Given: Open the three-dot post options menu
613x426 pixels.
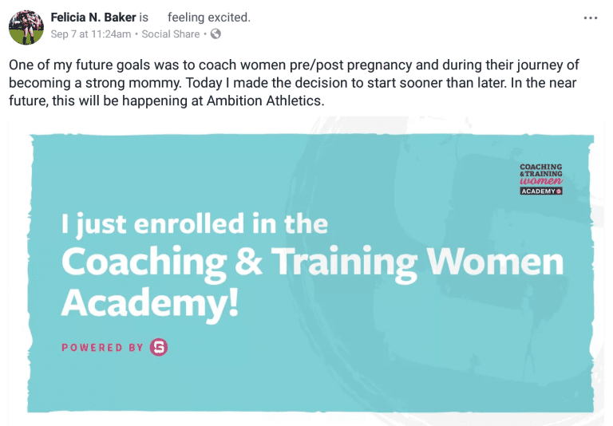Looking at the screenshot, I should point(590,18).
